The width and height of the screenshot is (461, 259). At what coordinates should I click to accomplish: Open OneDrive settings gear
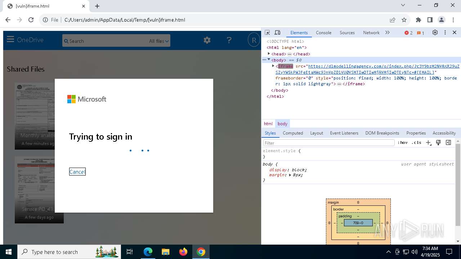pyautogui.click(x=207, y=40)
